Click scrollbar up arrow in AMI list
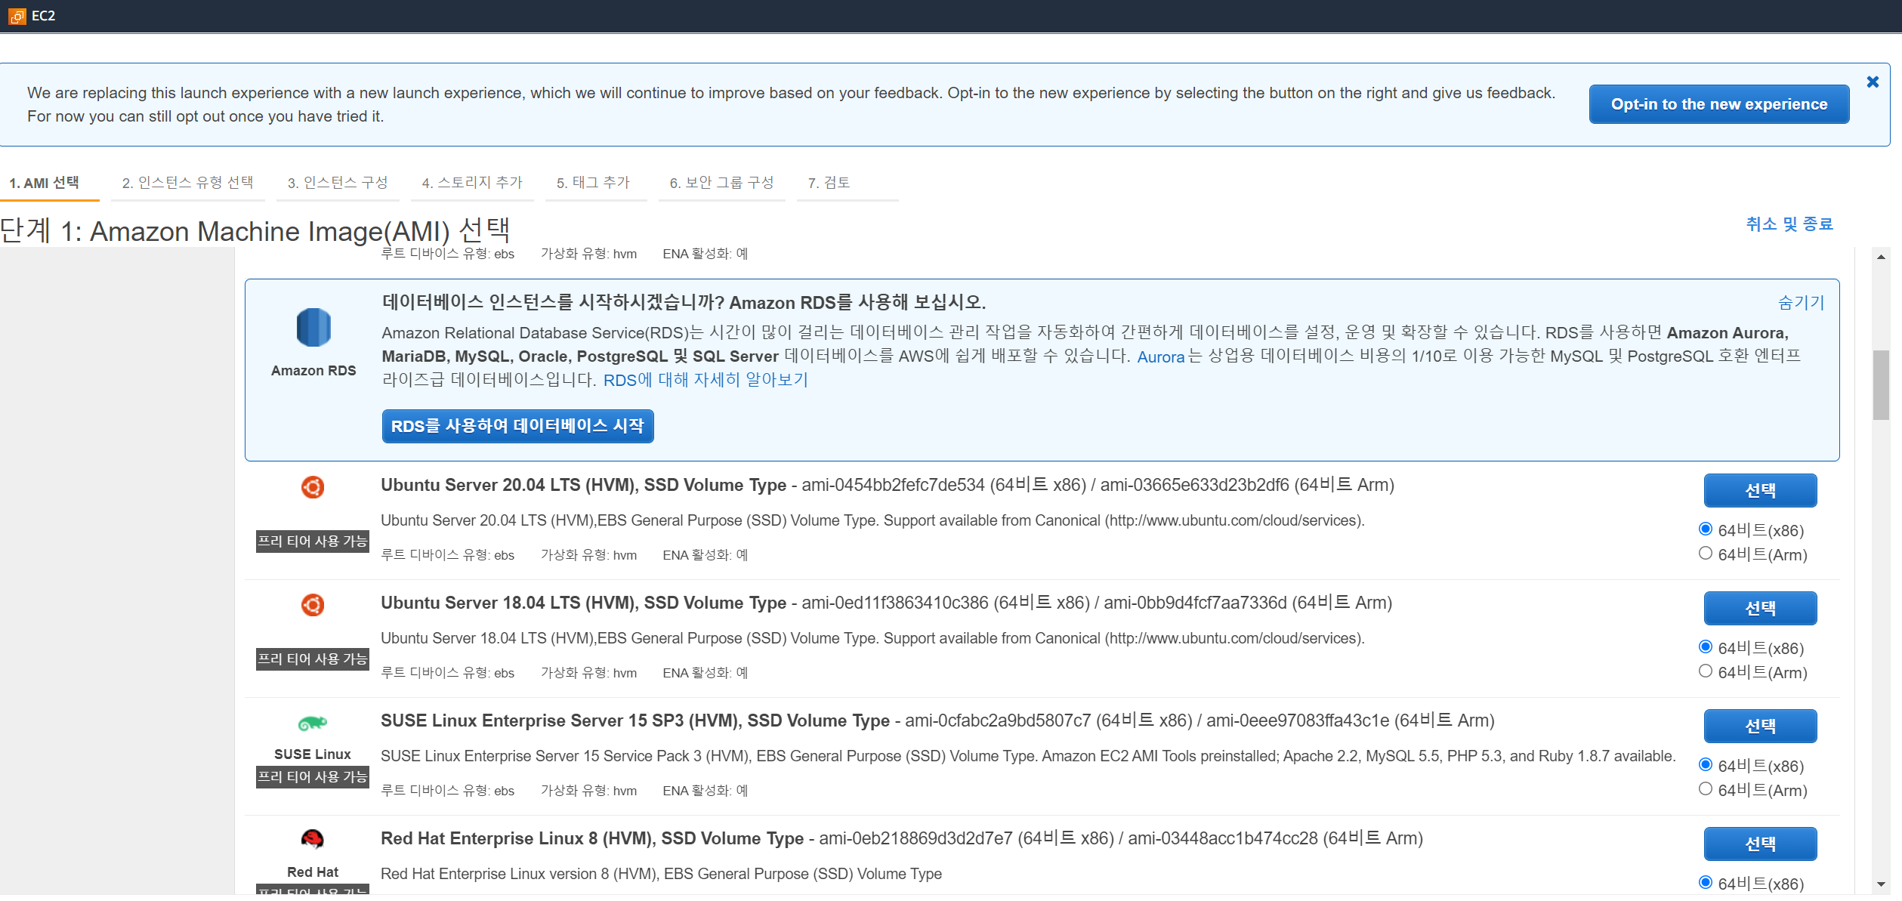The height and width of the screenshot is (901, 1902). pyautogui.click(x=1881, y=258)
